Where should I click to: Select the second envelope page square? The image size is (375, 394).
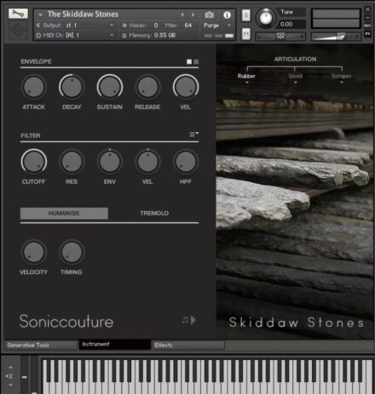click(196, 61)
